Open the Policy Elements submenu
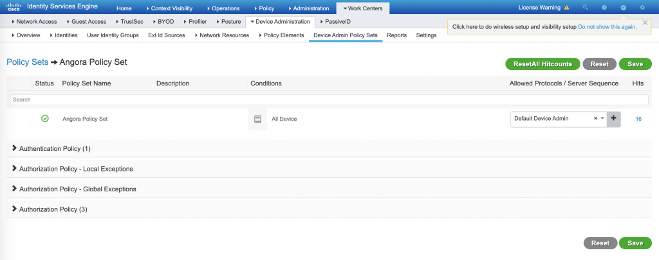The height and width of the screenshot is (260, 659). pos(282,35)
